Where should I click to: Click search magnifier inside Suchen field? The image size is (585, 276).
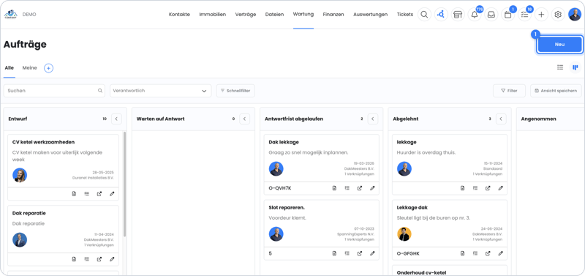tap(100, 90)
